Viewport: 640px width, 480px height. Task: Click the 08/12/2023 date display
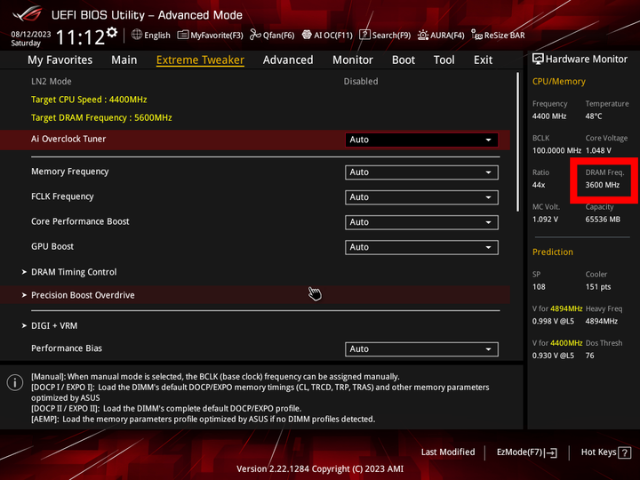(31, 35)
